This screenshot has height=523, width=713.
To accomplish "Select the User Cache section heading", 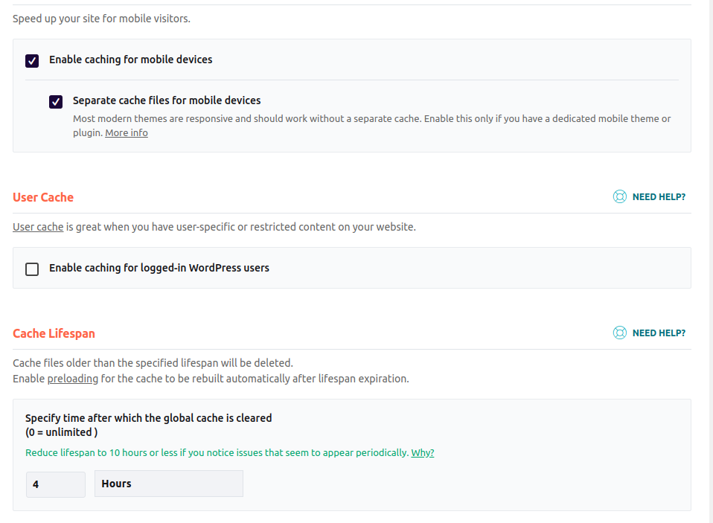I will pos(42,197).
